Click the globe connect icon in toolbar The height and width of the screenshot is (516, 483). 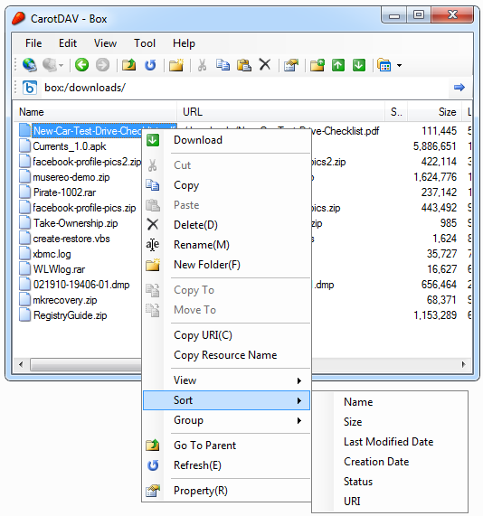coord(30,65)
